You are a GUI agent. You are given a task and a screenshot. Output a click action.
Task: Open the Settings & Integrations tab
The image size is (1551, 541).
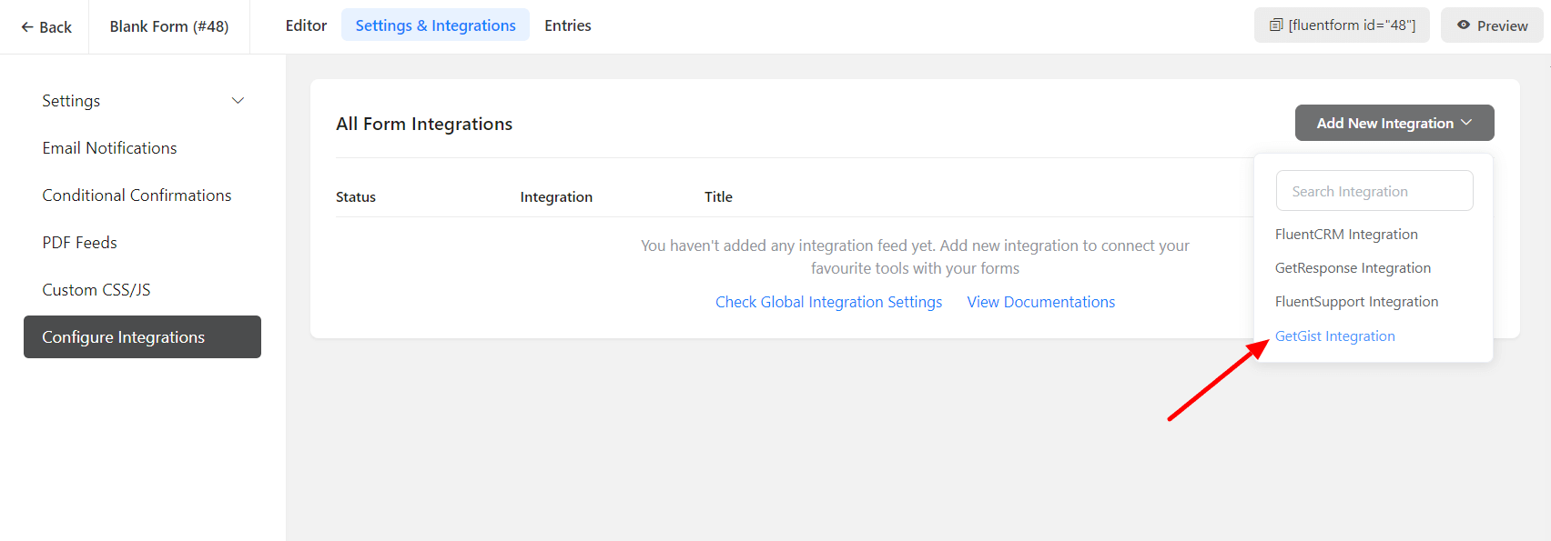[x=435, y=25]
